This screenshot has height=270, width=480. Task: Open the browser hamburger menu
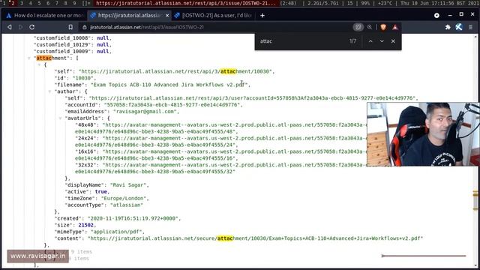coord(470,27)
